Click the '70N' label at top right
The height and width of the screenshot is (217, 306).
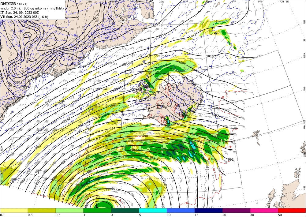282,2
